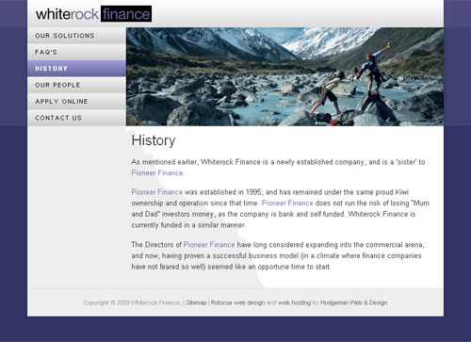
Task: Follow Pioneer Finance link after 'sister' to
Action: (157, 173)
